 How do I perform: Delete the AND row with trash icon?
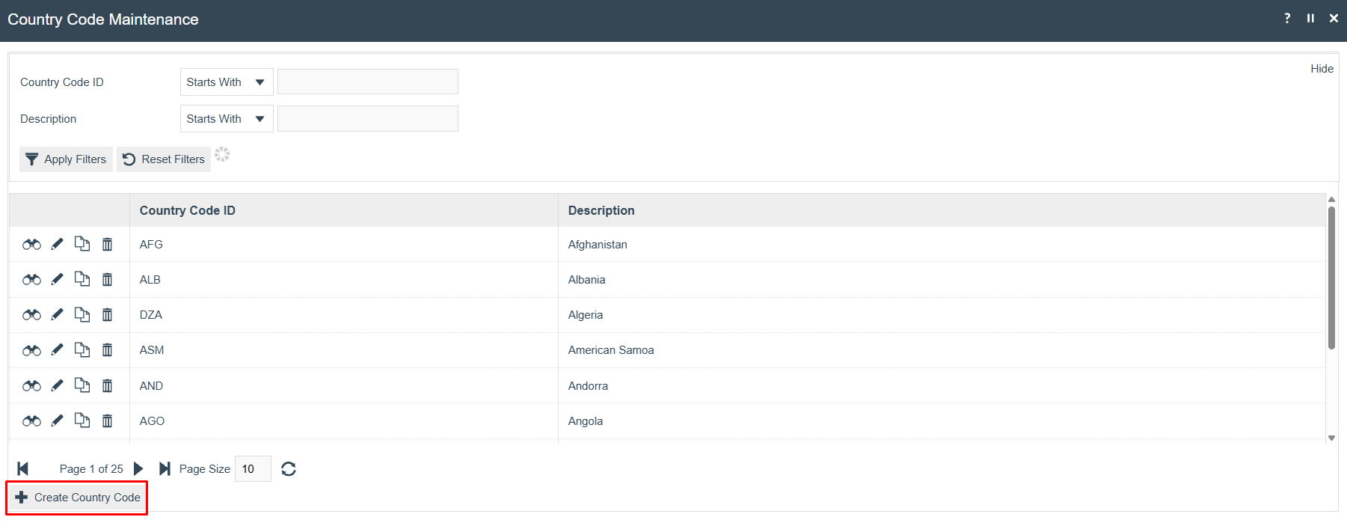click(x=107, y=385)
